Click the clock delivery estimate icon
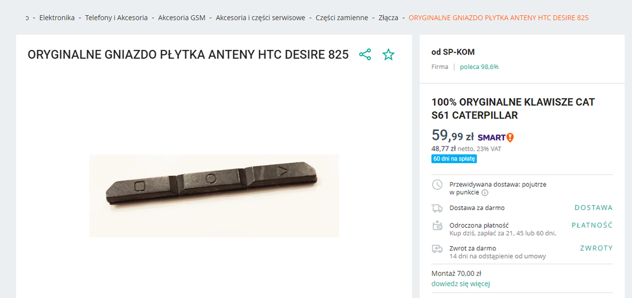 pos(437,185)
